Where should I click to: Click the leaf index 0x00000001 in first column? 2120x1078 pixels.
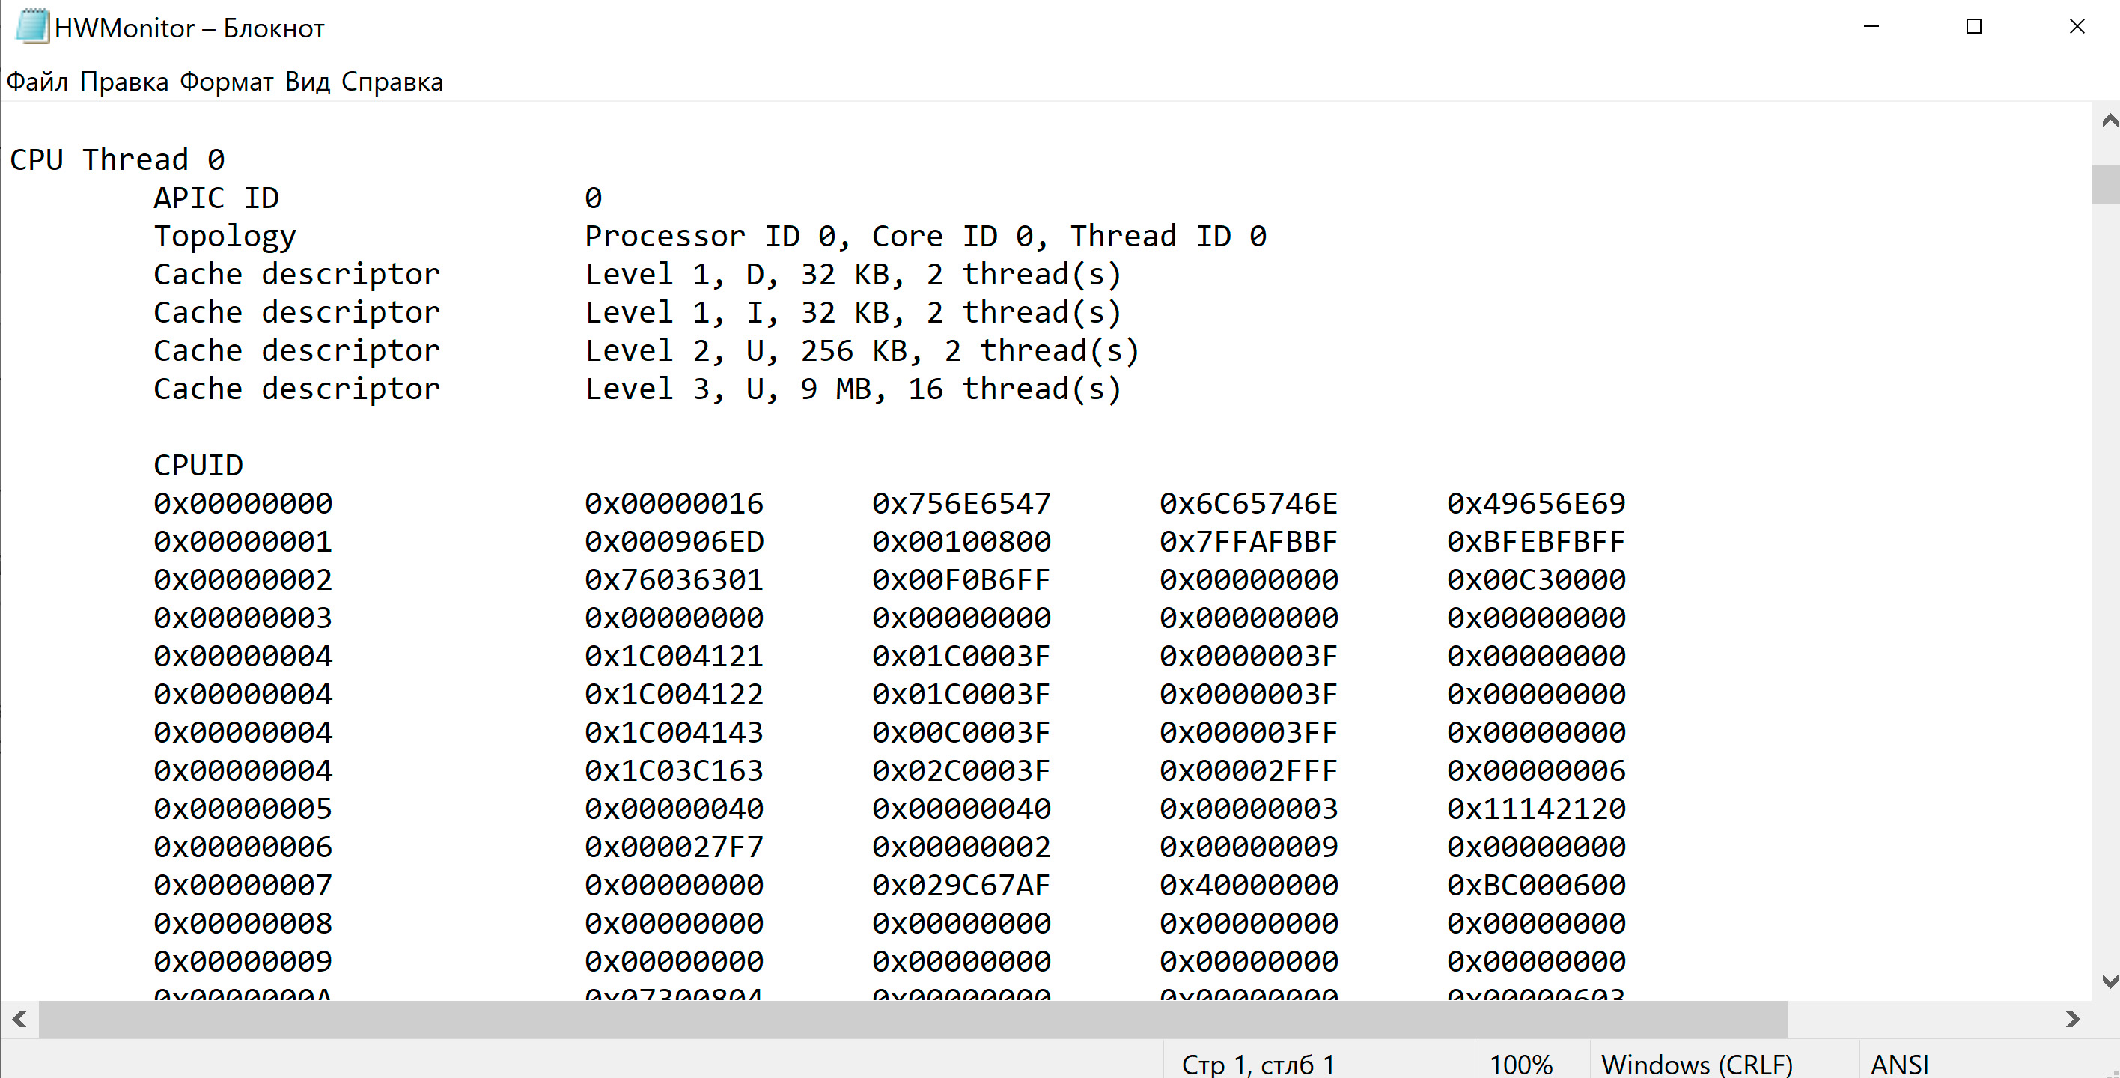click(x=243, y=541)
